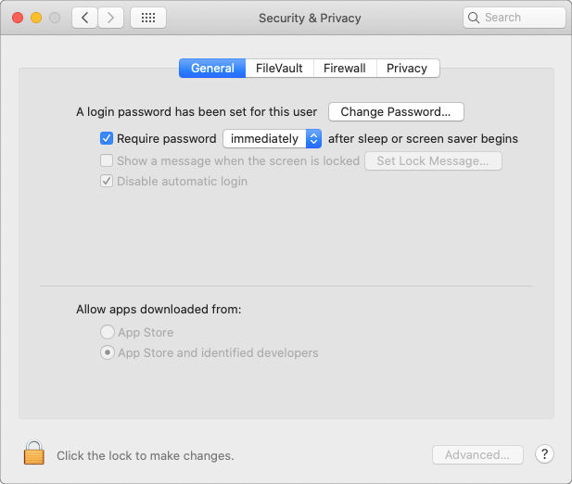The image size is (572, 484).
Task: Select the General tab
Action: [x=212, y=69]
